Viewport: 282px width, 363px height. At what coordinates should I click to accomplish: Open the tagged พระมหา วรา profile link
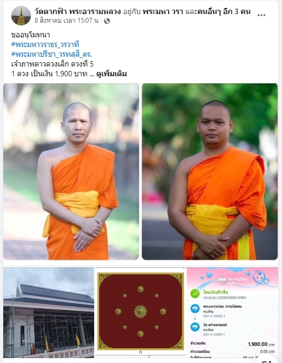[x=163, y=11]
